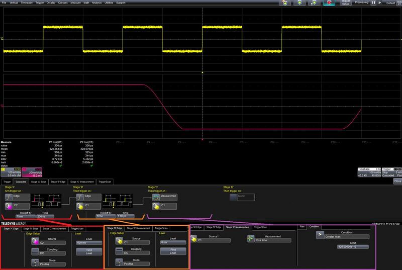Open Stage B Holdoff by Time dropdown

106,216
